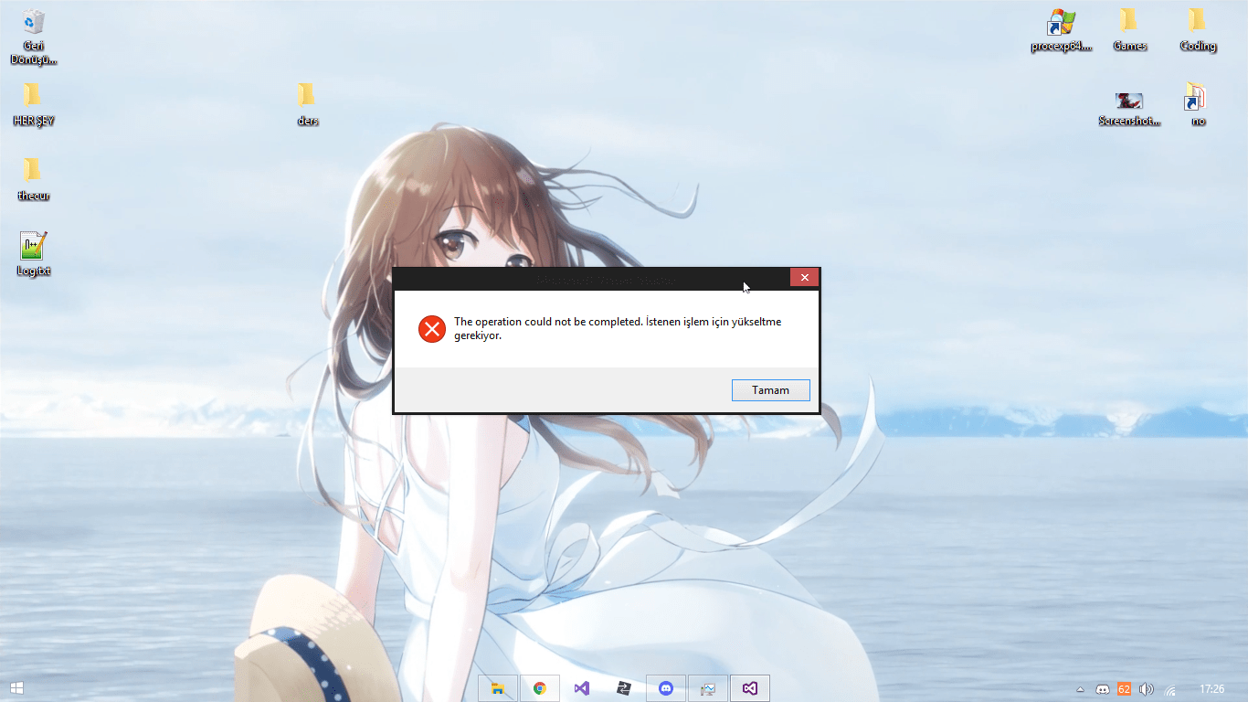Open the Windows Start button
The height and width of the screenshot is (702, 1248).
point(17,688)
